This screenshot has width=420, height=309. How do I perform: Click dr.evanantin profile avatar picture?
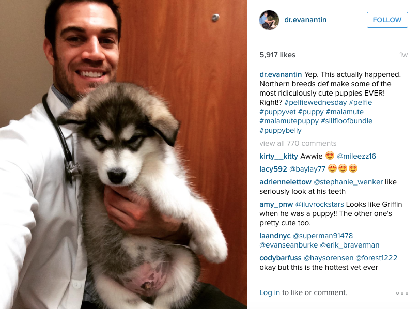[269, 20]
